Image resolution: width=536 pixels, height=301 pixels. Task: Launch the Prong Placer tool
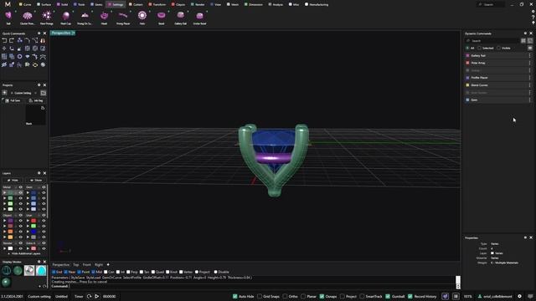coord(123,18)
